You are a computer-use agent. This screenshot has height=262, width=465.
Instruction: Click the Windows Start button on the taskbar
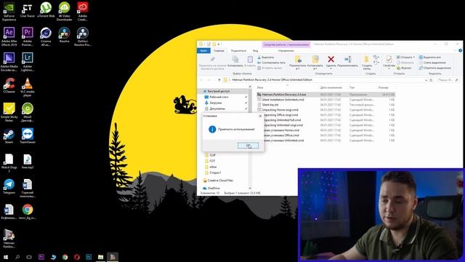[6, 257]
